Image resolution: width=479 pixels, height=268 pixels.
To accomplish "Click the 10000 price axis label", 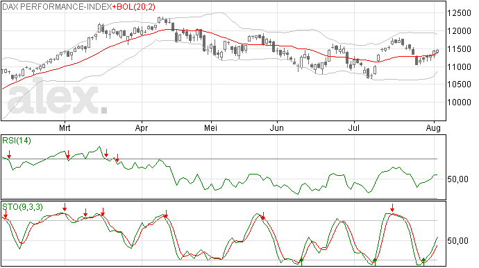I will click(x=459, y=102).
